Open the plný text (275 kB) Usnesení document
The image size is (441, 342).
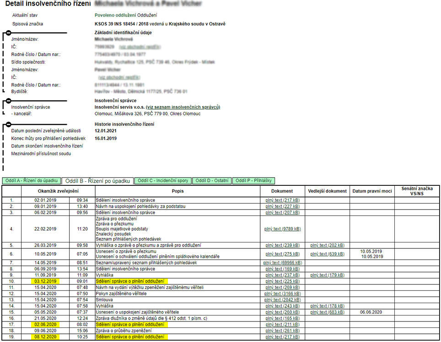pyautogui.click(x=282, y=254)
